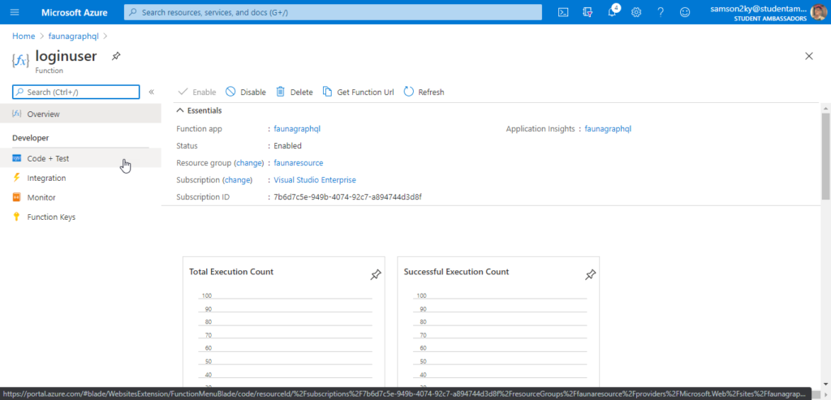This screenshot has width=831, height=400.
Task: Launch Cloud Shell from top bar
Action: pos(564,12)
